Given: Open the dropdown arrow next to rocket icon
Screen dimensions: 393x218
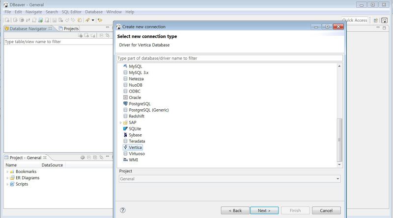Looking at the screenshot, I should (x=93, y=20).
